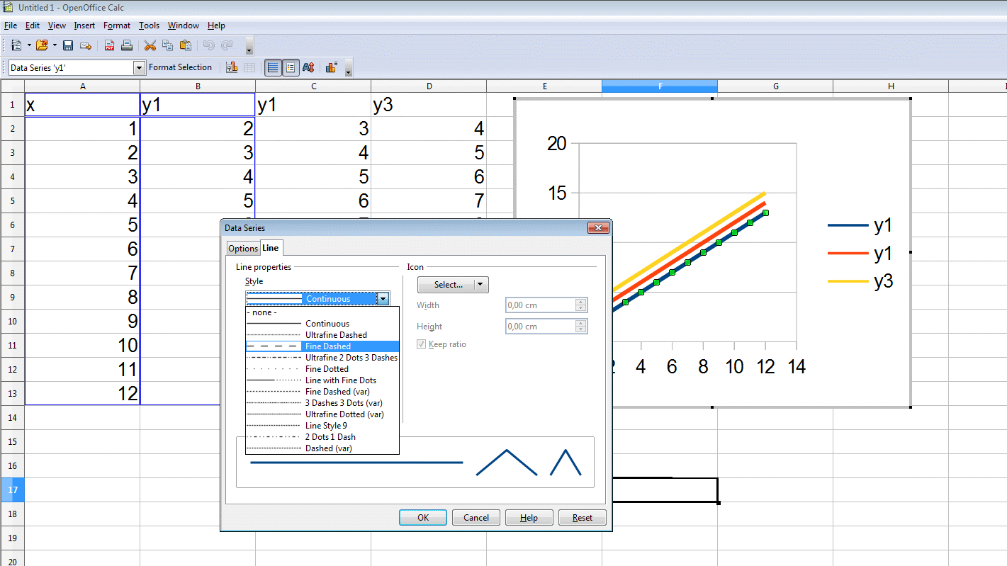The height and width of the screenshot is (566, 1007).
Task: Click Send document as e-mail icon
Action: coord(86,45)
